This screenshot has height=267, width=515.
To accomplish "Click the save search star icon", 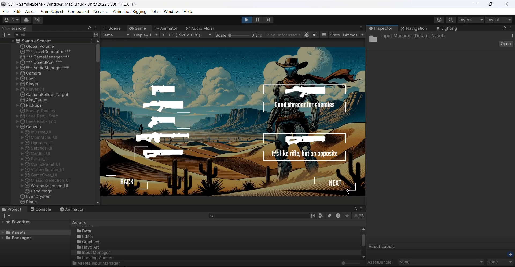I will tap(347, 216).
